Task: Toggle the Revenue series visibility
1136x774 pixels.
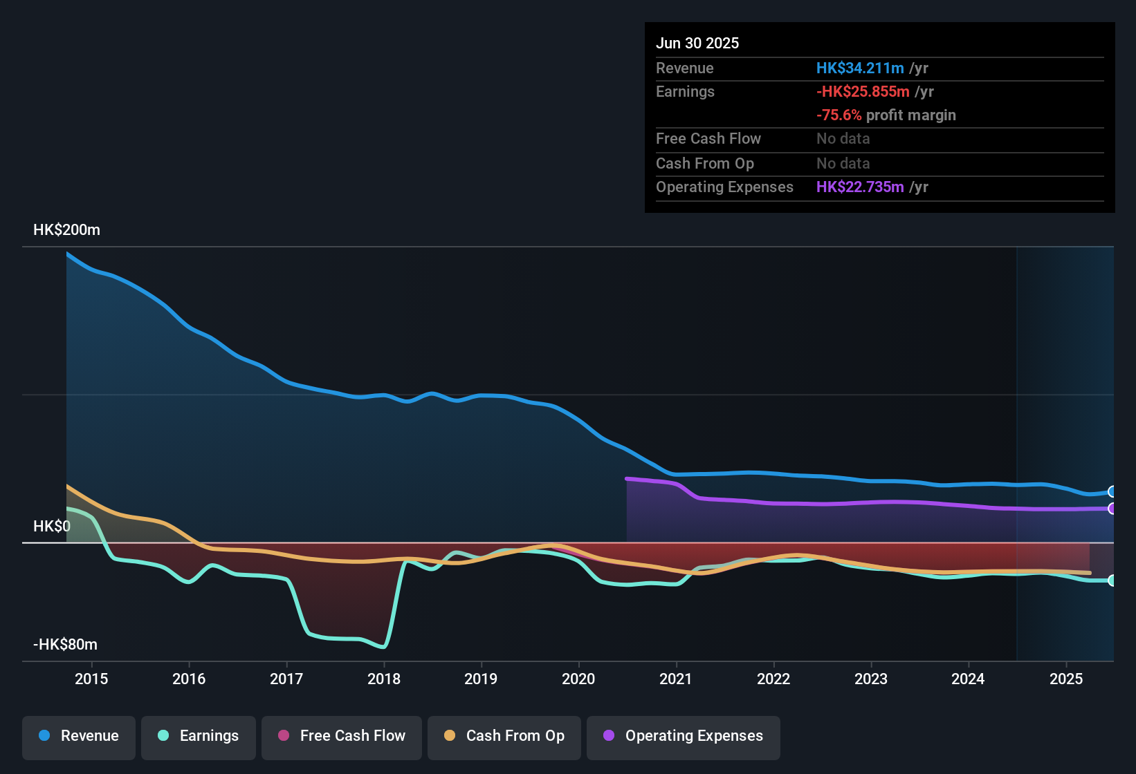Action: [x=78, y=736]
